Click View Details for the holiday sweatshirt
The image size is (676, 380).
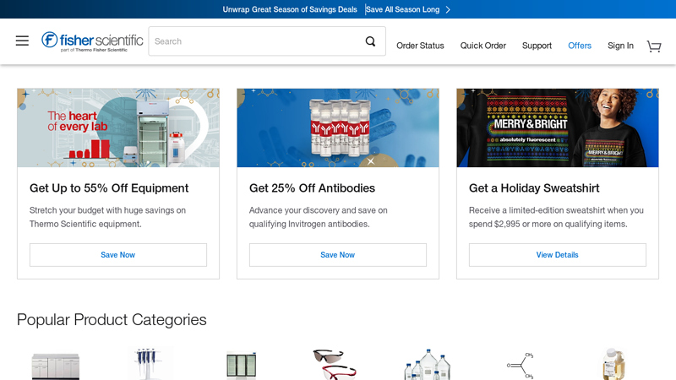point(558,255)
